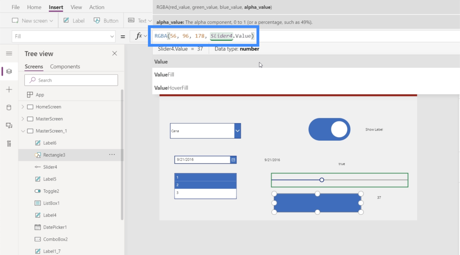Select Label4 in the tree
460x255 pixels.
[50, 215]
